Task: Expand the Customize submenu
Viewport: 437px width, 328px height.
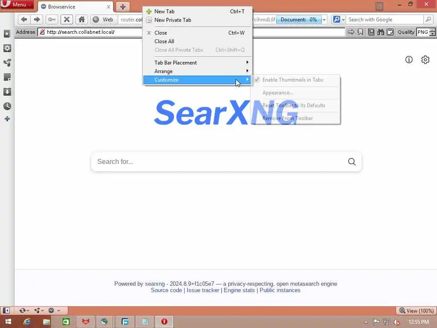Action: click(197, 80)
